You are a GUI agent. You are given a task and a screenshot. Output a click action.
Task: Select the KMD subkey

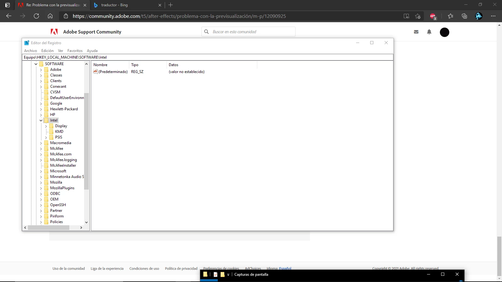(59, 132)
